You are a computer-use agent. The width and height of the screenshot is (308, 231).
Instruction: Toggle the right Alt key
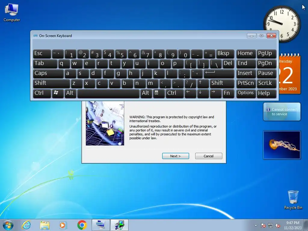coord(146,93)
